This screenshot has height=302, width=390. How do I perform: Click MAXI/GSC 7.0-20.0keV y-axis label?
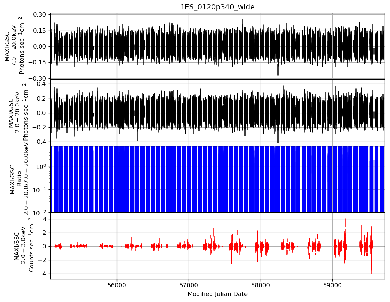pyautogui.click(x=14, y=46)
